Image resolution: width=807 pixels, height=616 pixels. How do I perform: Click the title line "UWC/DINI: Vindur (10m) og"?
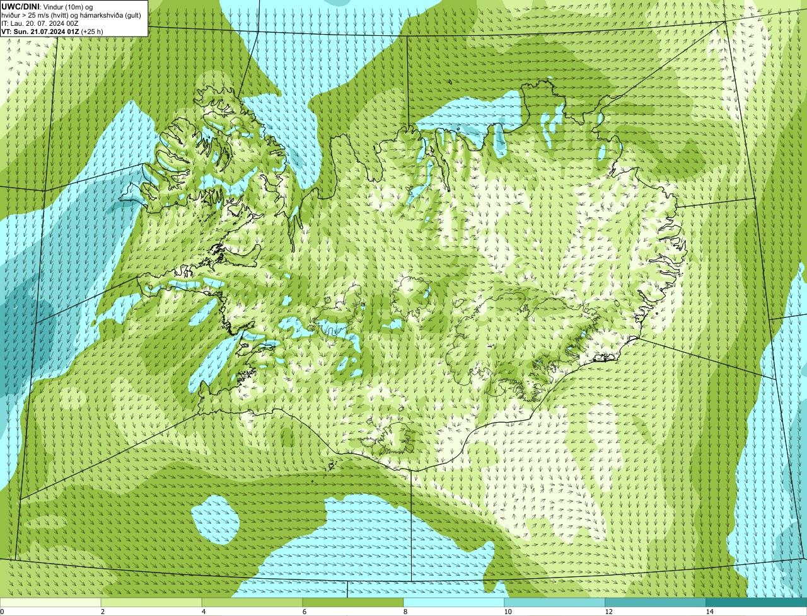[47, 6]
